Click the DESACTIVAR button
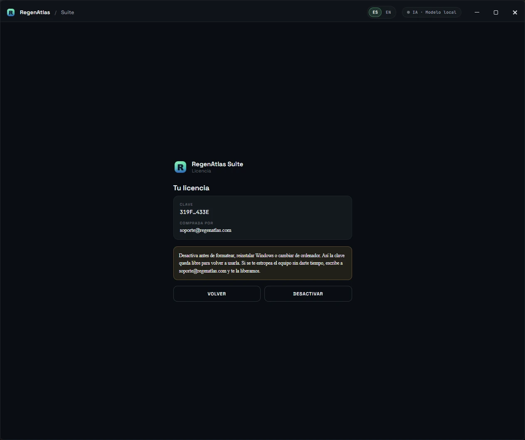525x440 pixels. click(x=308, y=294)
